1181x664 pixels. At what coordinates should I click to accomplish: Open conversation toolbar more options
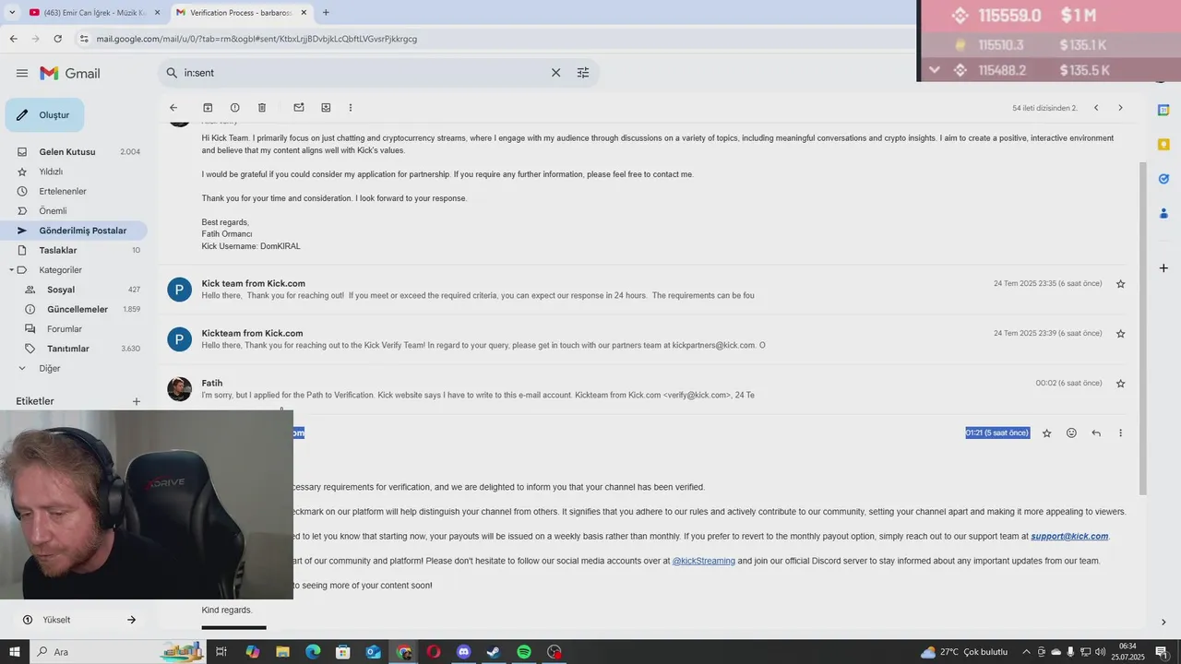[351, 108]
